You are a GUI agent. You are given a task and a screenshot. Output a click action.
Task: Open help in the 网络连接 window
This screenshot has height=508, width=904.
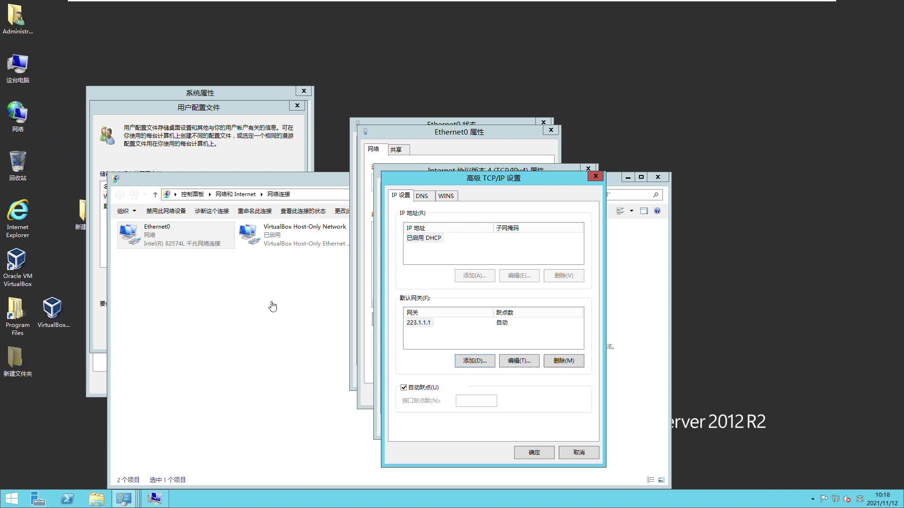click(657, 211)
